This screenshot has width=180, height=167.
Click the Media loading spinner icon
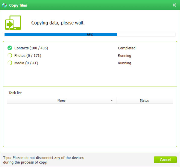pos(10,63)
